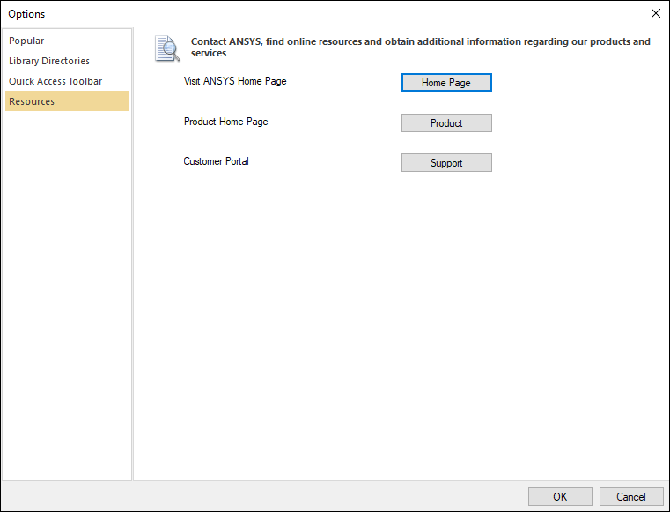The width and height of the screenshot is (670, 512).
Task: Open the Popular options category
Action: pos(67,41)
